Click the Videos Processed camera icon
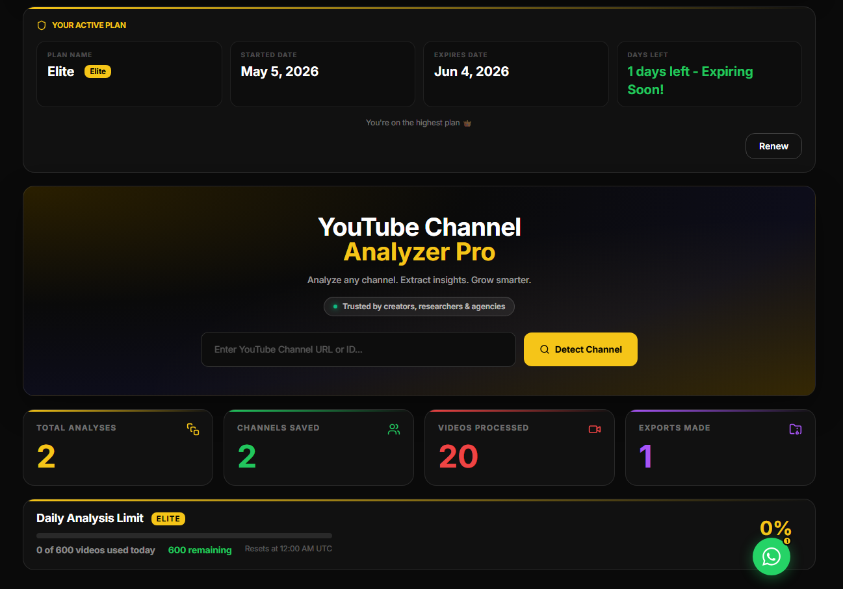Viewport: 843px width, 589px height. click(595, 429)
